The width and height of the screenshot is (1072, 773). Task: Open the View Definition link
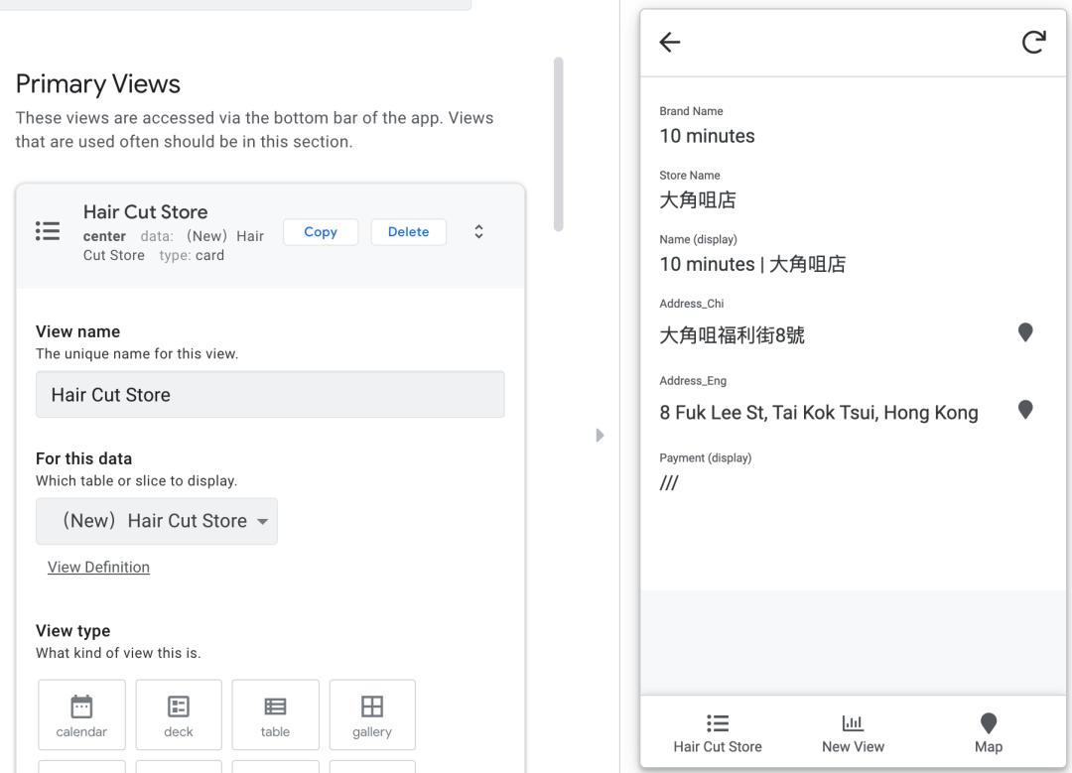point(98,567)
